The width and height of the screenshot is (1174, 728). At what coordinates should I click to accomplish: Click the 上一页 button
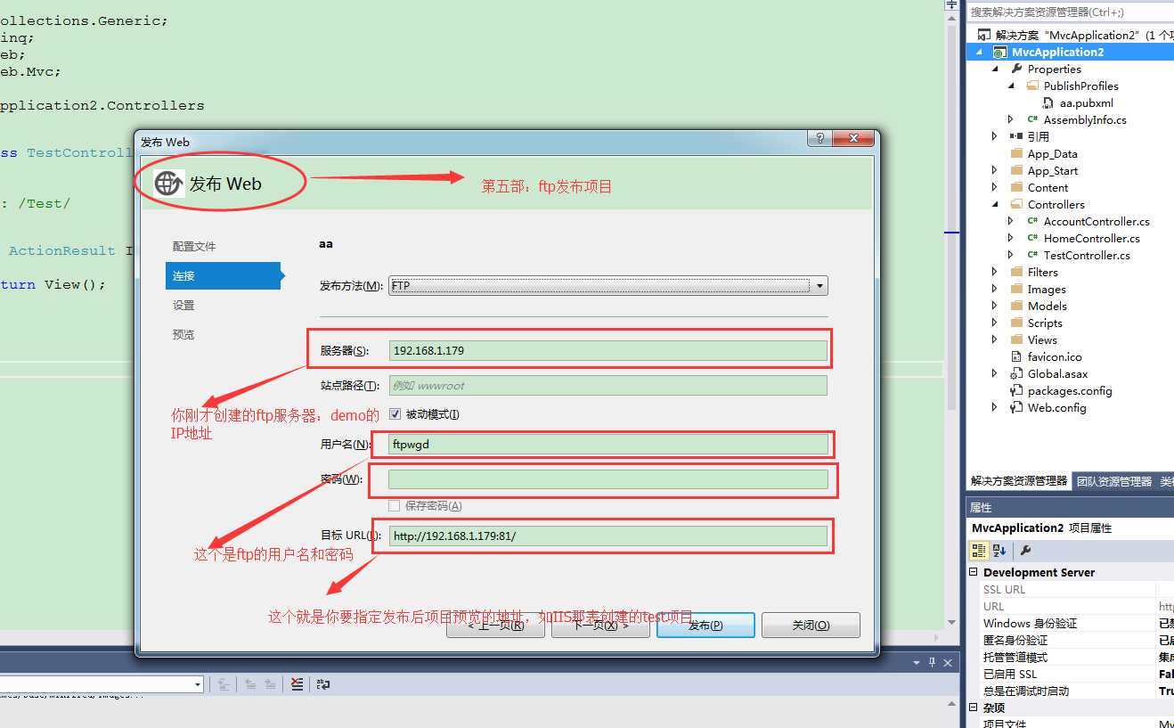tap(496, 626)
